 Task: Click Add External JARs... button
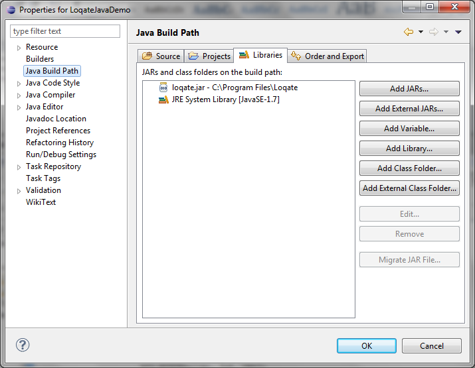[409, 109]
